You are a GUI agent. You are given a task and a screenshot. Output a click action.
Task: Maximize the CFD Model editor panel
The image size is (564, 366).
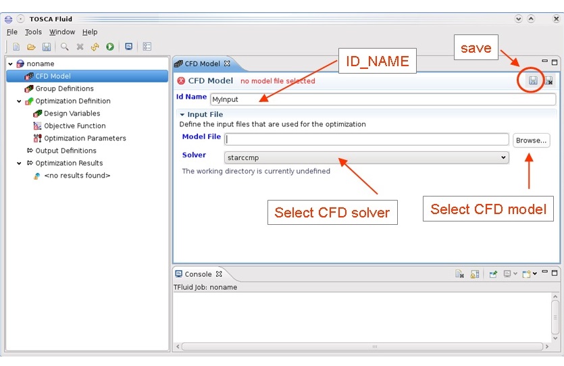tap(555, 62)
